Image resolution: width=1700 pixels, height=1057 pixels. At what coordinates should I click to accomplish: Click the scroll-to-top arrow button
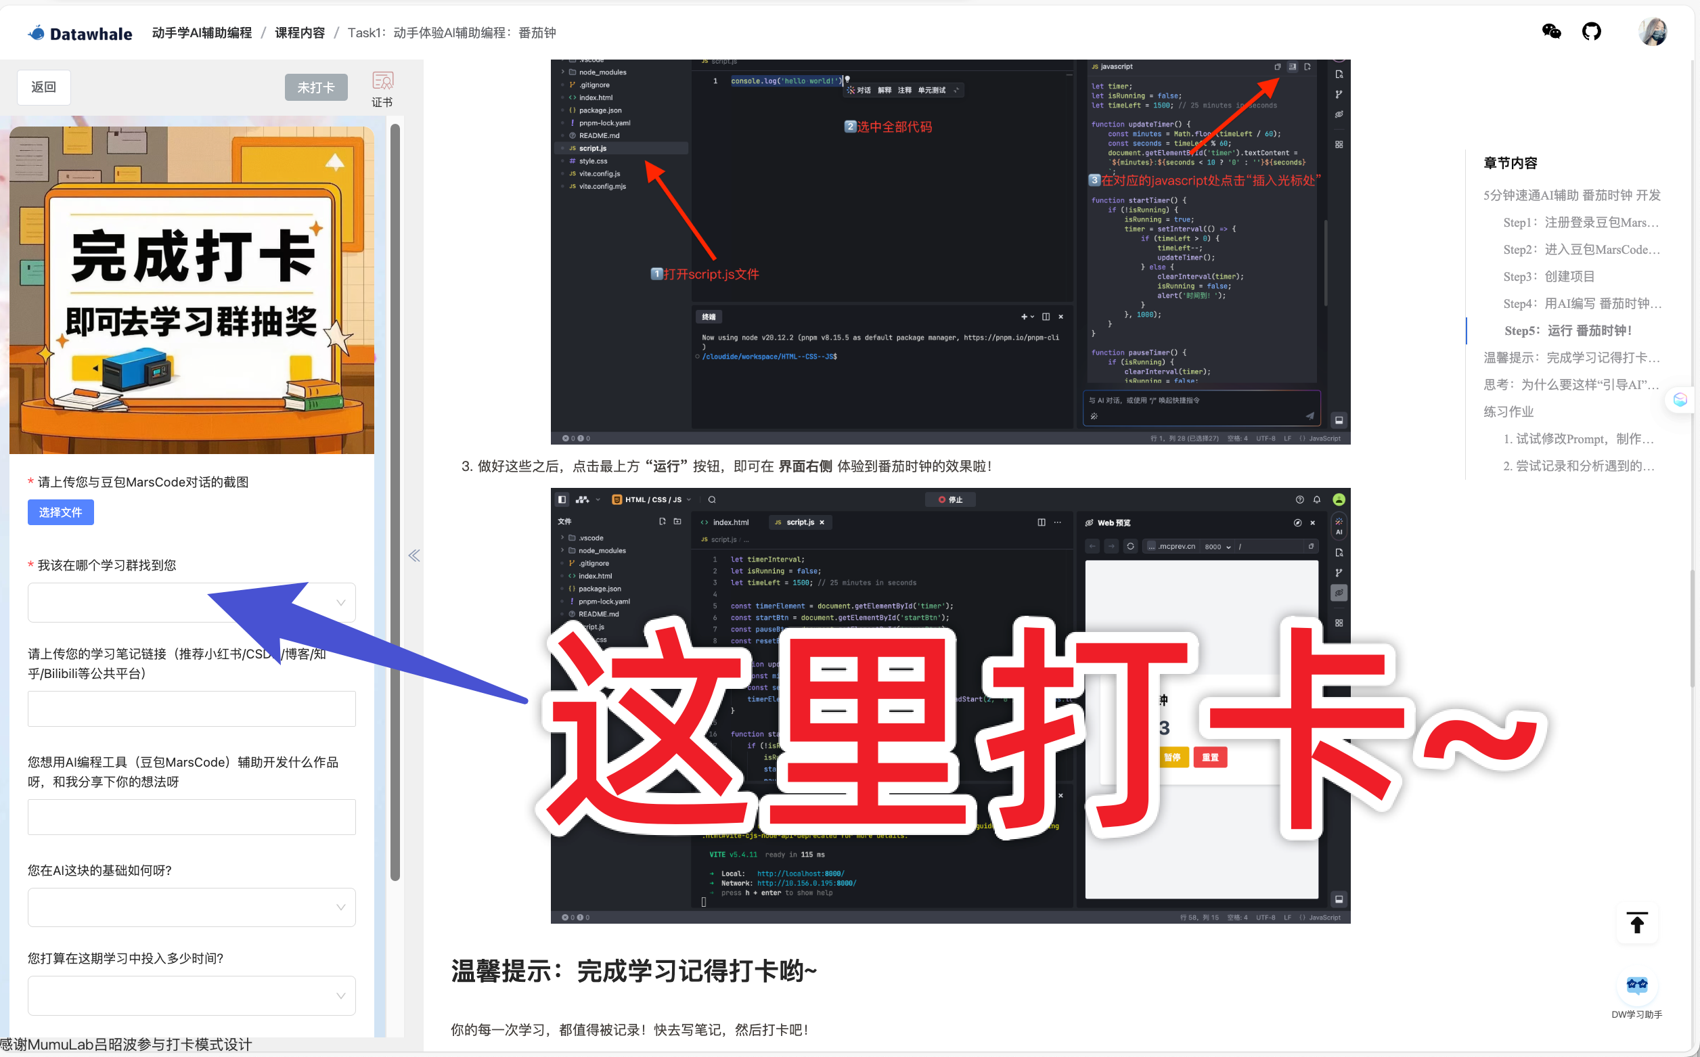click(1636, 924)
